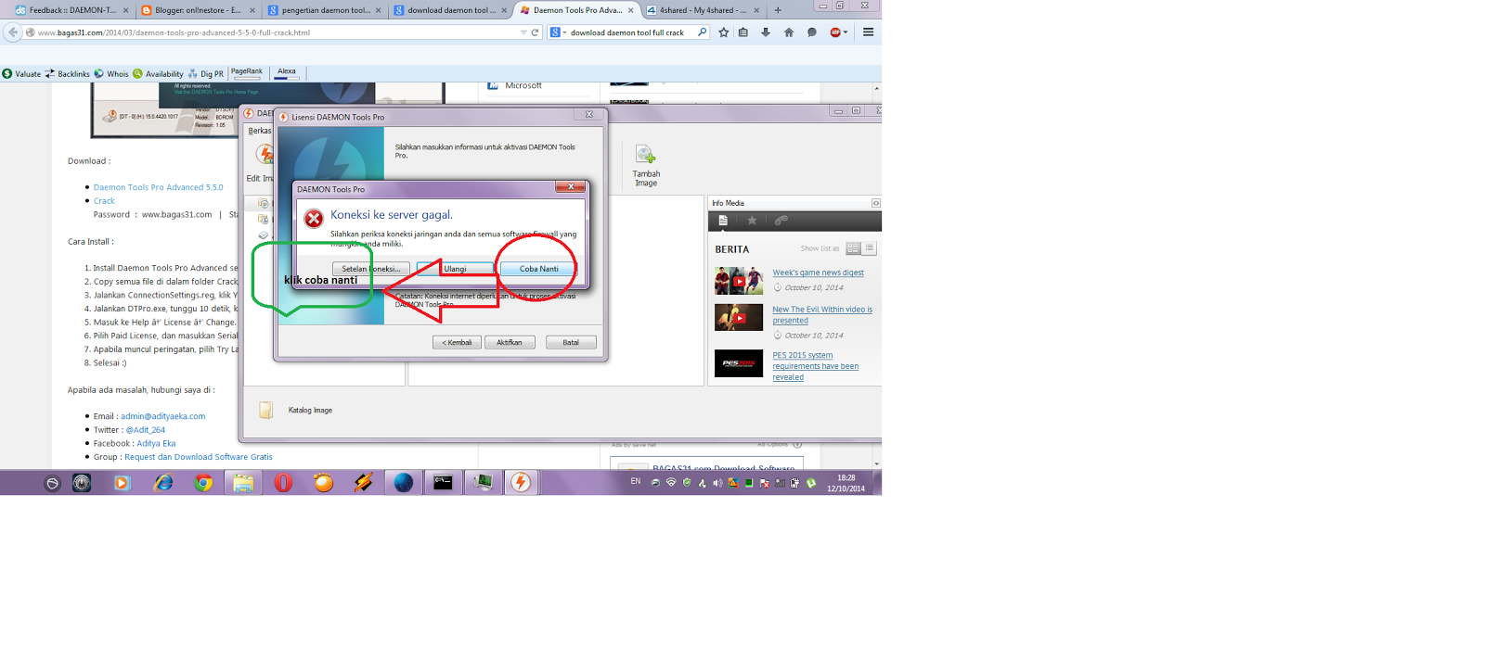
Task: Open the Crack download link
Action: [x=104, y=201]
